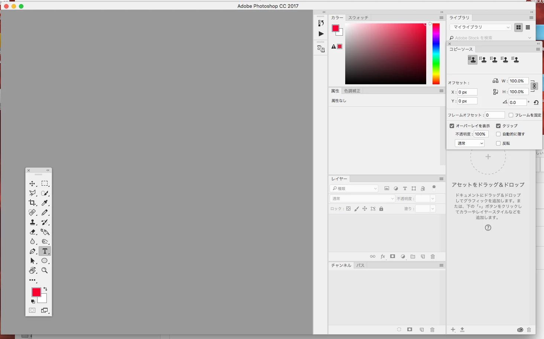
Task: Select the Spot Healing Brush tool
Action: coord(32,212)
